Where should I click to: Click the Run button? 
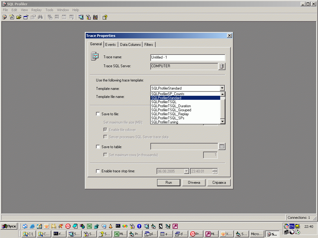click(x=169, y=183)
